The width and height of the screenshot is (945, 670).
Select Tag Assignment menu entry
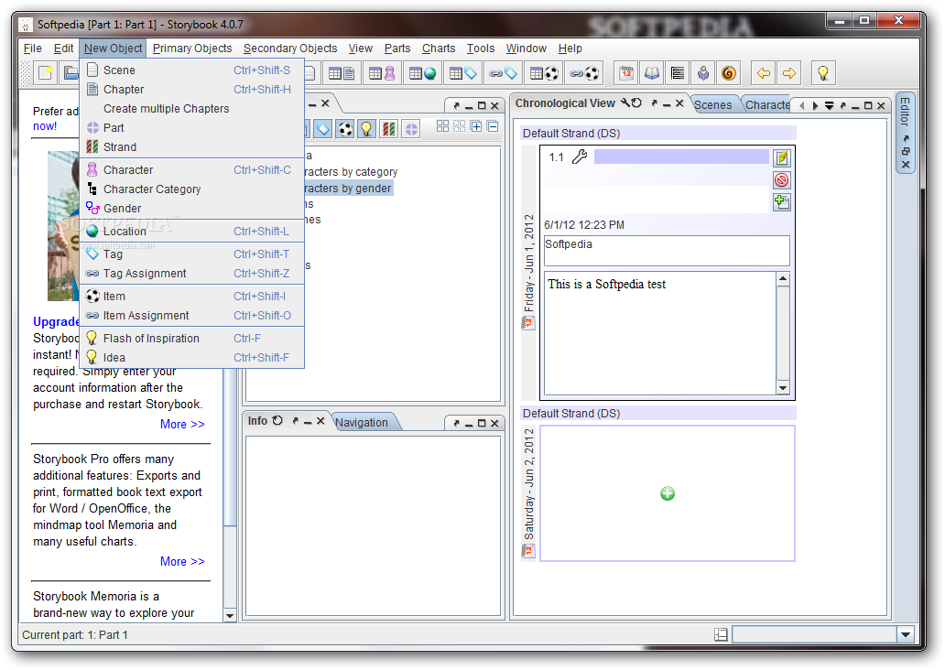[191, 274]
